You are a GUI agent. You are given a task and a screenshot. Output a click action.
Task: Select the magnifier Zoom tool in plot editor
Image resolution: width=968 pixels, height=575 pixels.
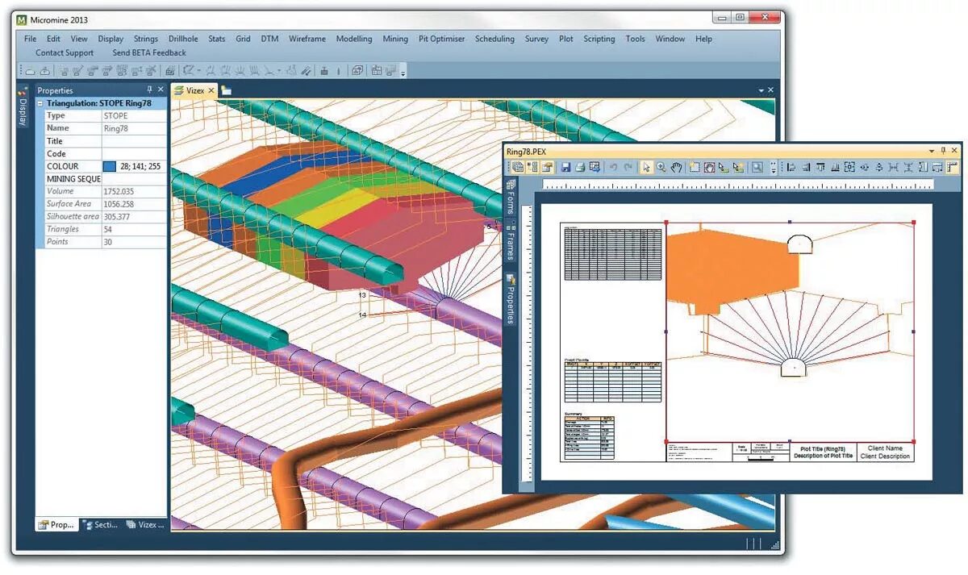[661, 167]
